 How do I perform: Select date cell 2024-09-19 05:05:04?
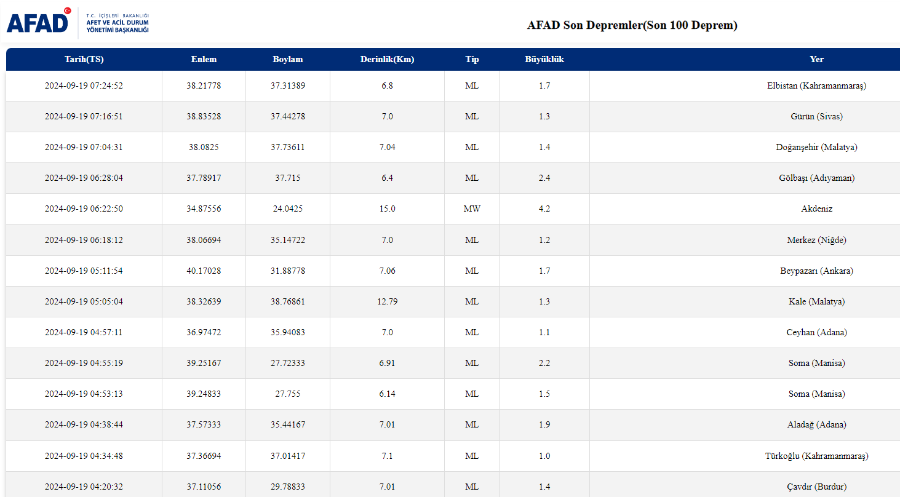pos(84,302)
